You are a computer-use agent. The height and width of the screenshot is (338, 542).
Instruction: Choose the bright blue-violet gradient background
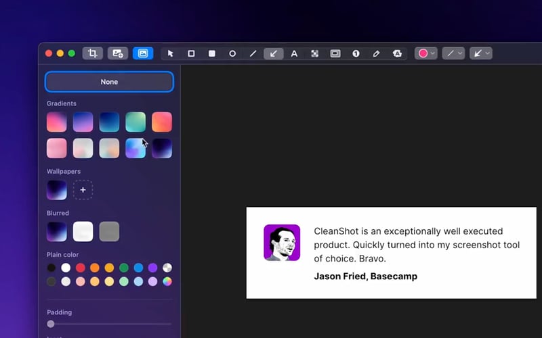135,148
